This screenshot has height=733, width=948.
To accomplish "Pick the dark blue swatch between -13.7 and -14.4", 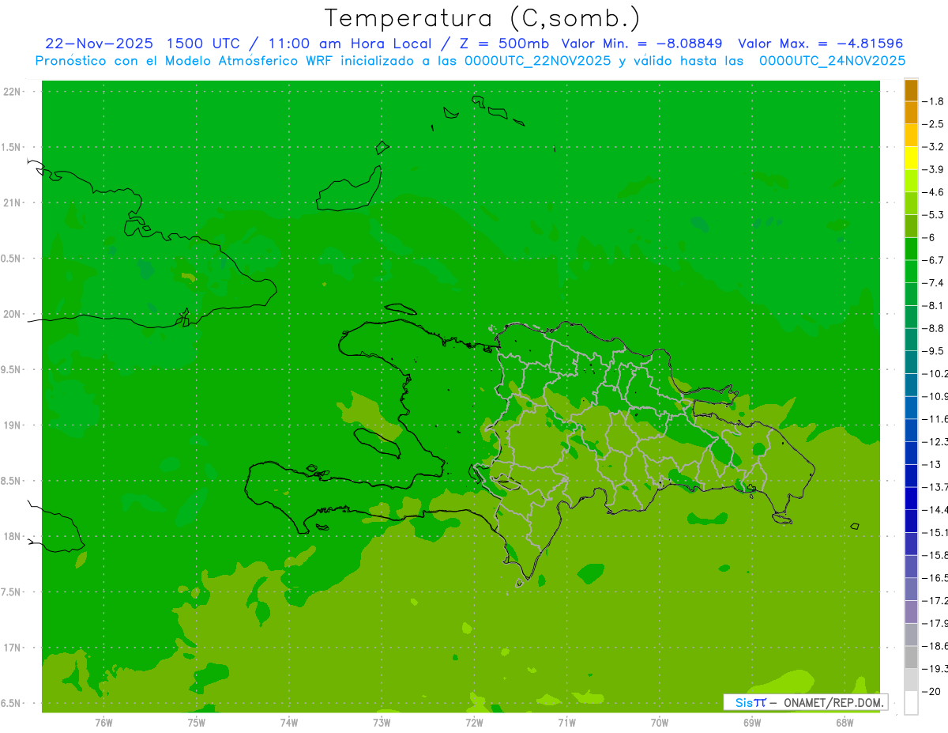I will (x=911, y=498).
